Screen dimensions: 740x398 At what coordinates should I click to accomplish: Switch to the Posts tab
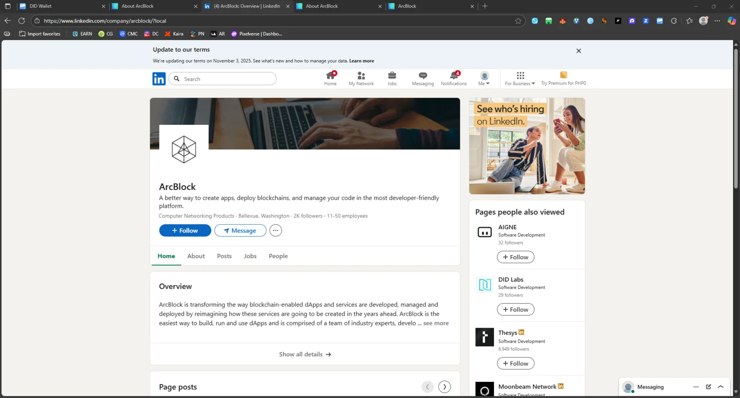(224, 256)
